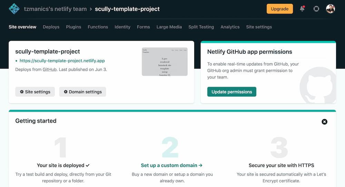Go to the Forms tab
This screenshot has height=187, width=345.
point(144,27)
